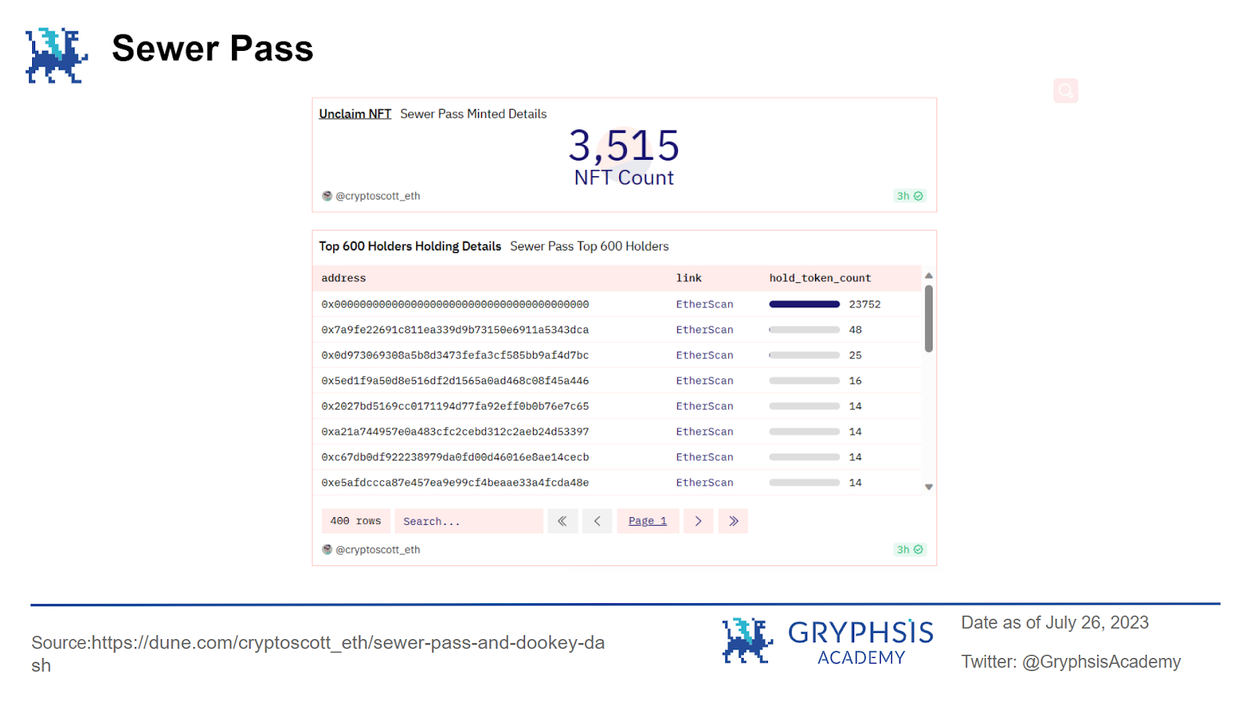Image resolution: width=1254 pixels, height=705 pixels.
Task: Select the address 0xa21a744957e0a483cfc2cebd312c2aeb24d53397
Action: 455,432
